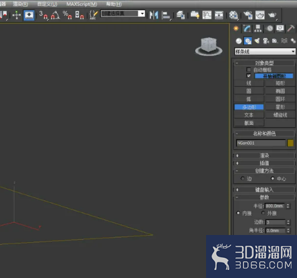Screen dimensions: 297x278
Task: Click the NGon001 name field
Action: click(261, 143)
